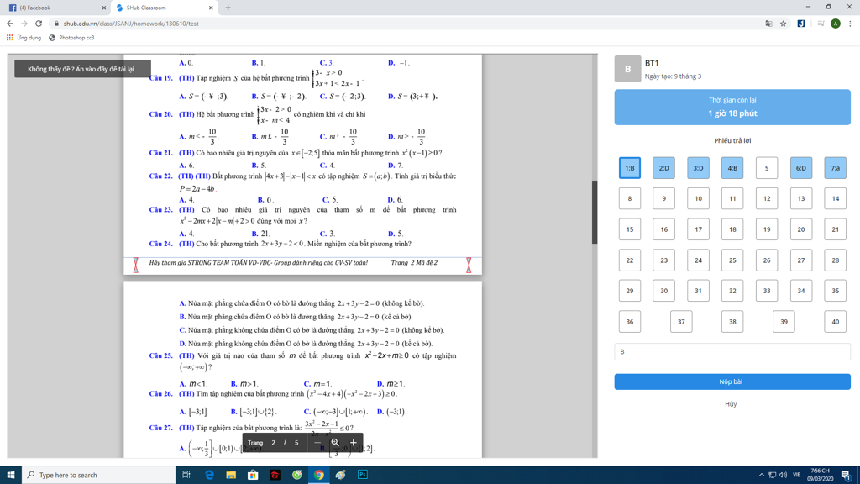This screenshot has height=484, width=860.
Task: Go back to the previous browser page
Action: click(10, 24)
